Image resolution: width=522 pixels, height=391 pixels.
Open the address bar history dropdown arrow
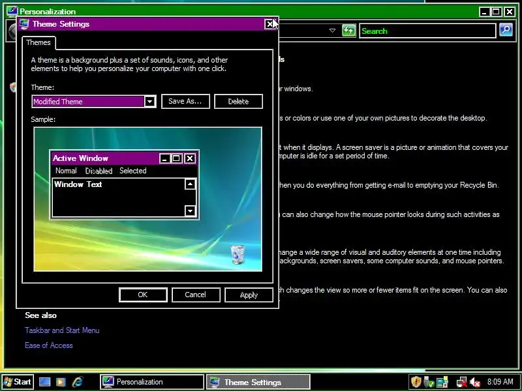click(x=332, y=31)
